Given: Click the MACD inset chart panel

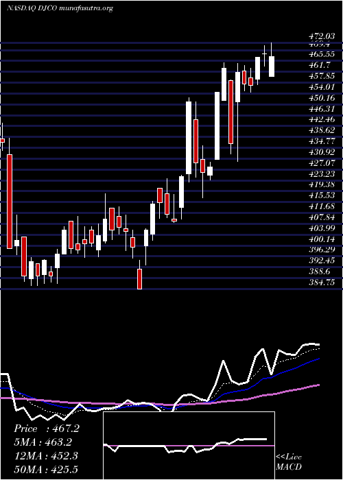Looking at the screenshot, I should point(189,446).
